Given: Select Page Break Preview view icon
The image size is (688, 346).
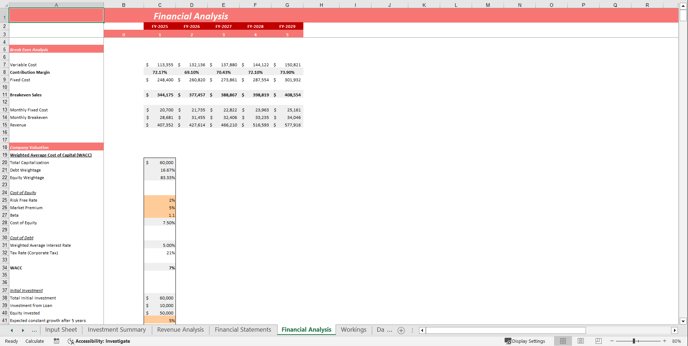Looking at the screenshot, I should [x=598, y=341].
